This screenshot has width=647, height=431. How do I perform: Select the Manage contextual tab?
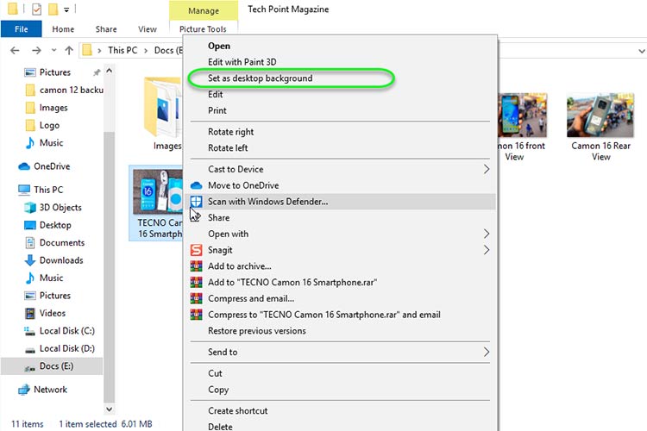pyautogui.click(x=204, y=10)
